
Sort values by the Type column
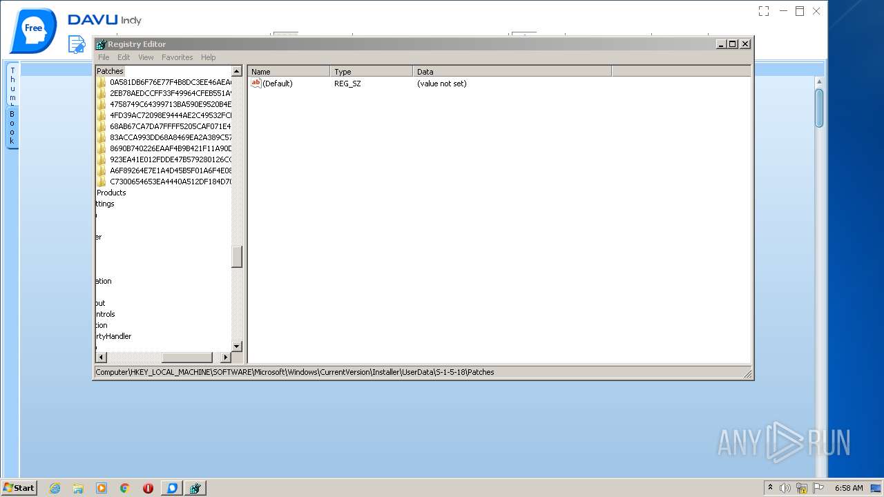[x=372, y=72]
